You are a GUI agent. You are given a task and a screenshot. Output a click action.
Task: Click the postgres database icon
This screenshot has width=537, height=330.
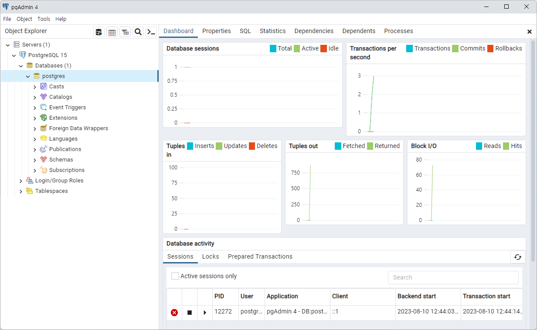pyautogui.click(x=37, y=76)
